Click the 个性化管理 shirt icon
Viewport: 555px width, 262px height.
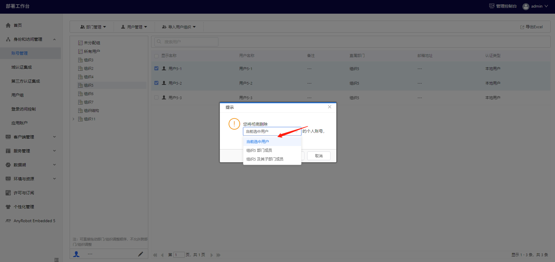coord(8,207)
